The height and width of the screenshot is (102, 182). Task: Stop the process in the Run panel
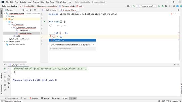5,77
